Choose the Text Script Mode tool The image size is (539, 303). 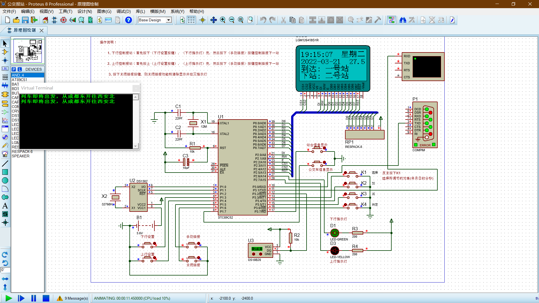5,77
